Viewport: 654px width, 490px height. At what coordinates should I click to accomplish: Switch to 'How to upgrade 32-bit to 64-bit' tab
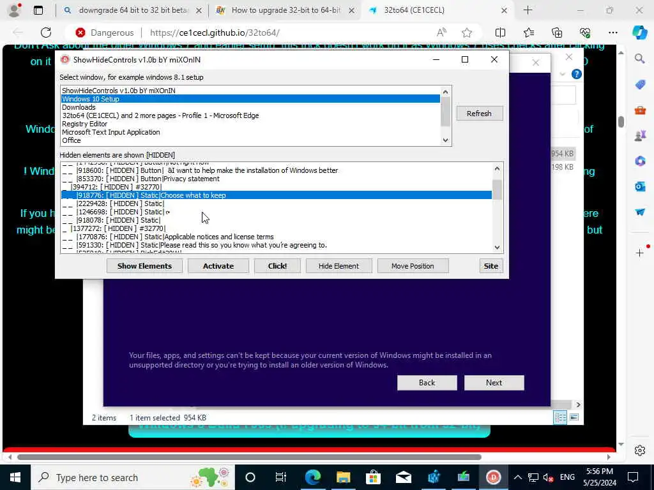pos(286,10)
